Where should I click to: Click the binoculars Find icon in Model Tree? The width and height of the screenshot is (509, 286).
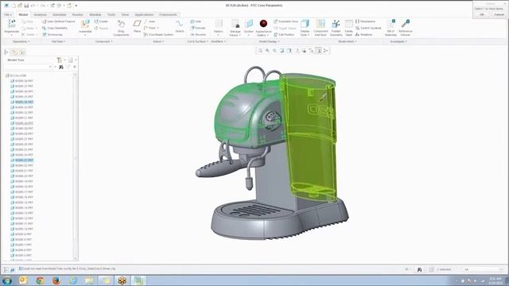point(61,67)
